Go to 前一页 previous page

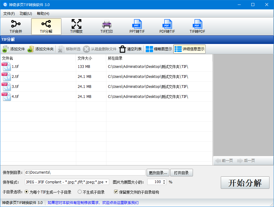point(224,160)
